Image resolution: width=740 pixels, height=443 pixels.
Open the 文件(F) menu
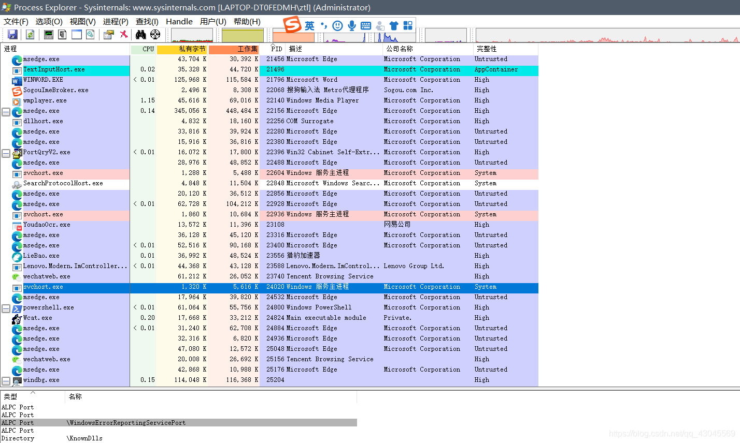pyautogui.click(x=16, y=21)
